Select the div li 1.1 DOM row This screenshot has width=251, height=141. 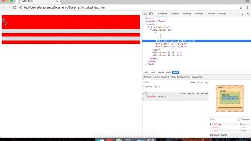pyautogui.click(x=197, y=41)
